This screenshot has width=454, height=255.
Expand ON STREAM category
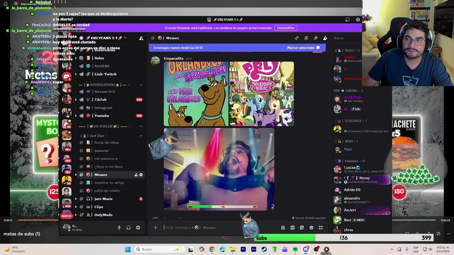coord(104,126)
